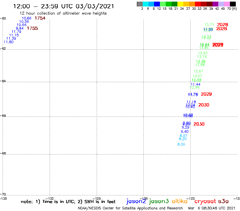
Task: Click the green '12.96' wave height
Action: [195, 88]
